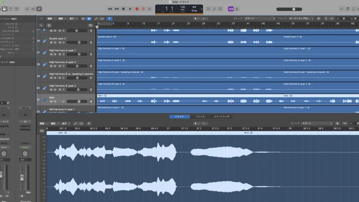Start playback with the Play button
This screenshot has height=202, width=359.
click(130, 9)
